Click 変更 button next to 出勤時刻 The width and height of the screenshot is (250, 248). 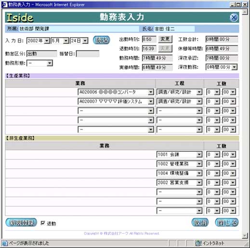165,39
